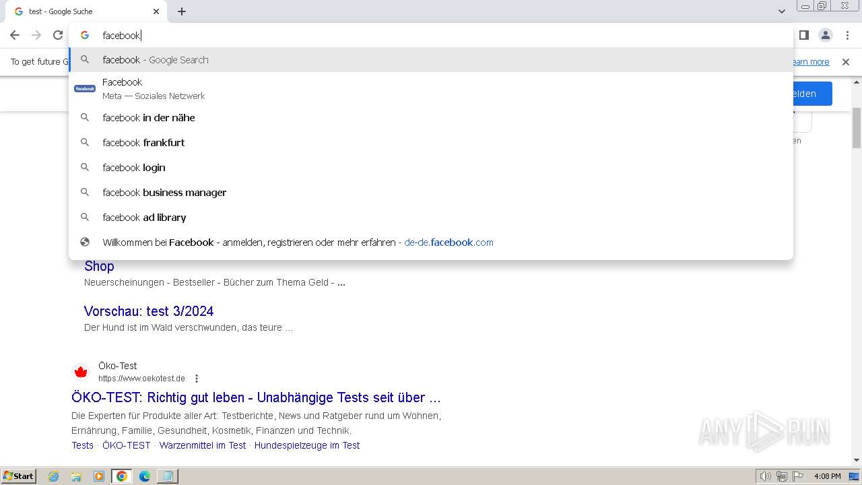The image size is (862, 485).
Task: Pick the 'facebook login' suggestion
Action: (x=431, y=168)
